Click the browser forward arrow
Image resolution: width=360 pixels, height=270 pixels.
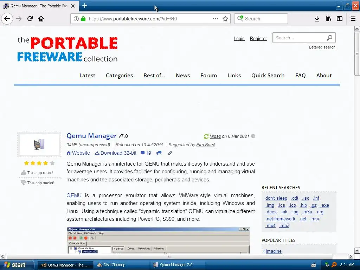19,19
